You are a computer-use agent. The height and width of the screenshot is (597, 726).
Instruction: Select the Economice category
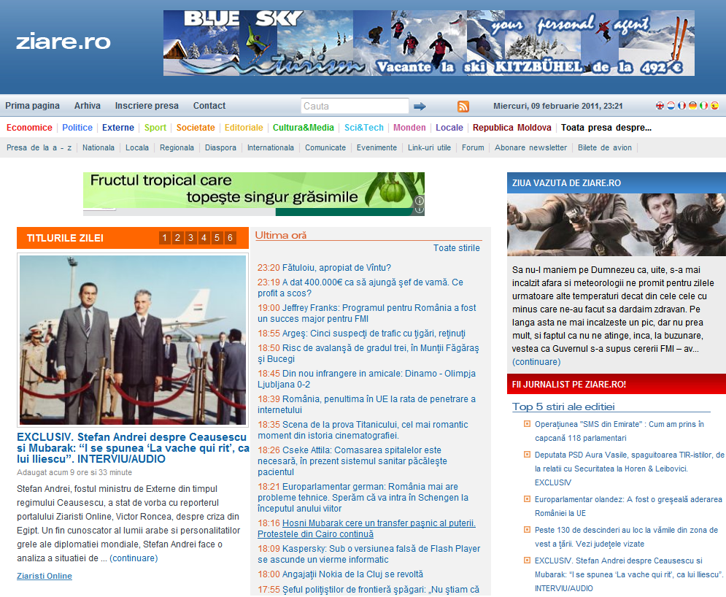point(29,128)
